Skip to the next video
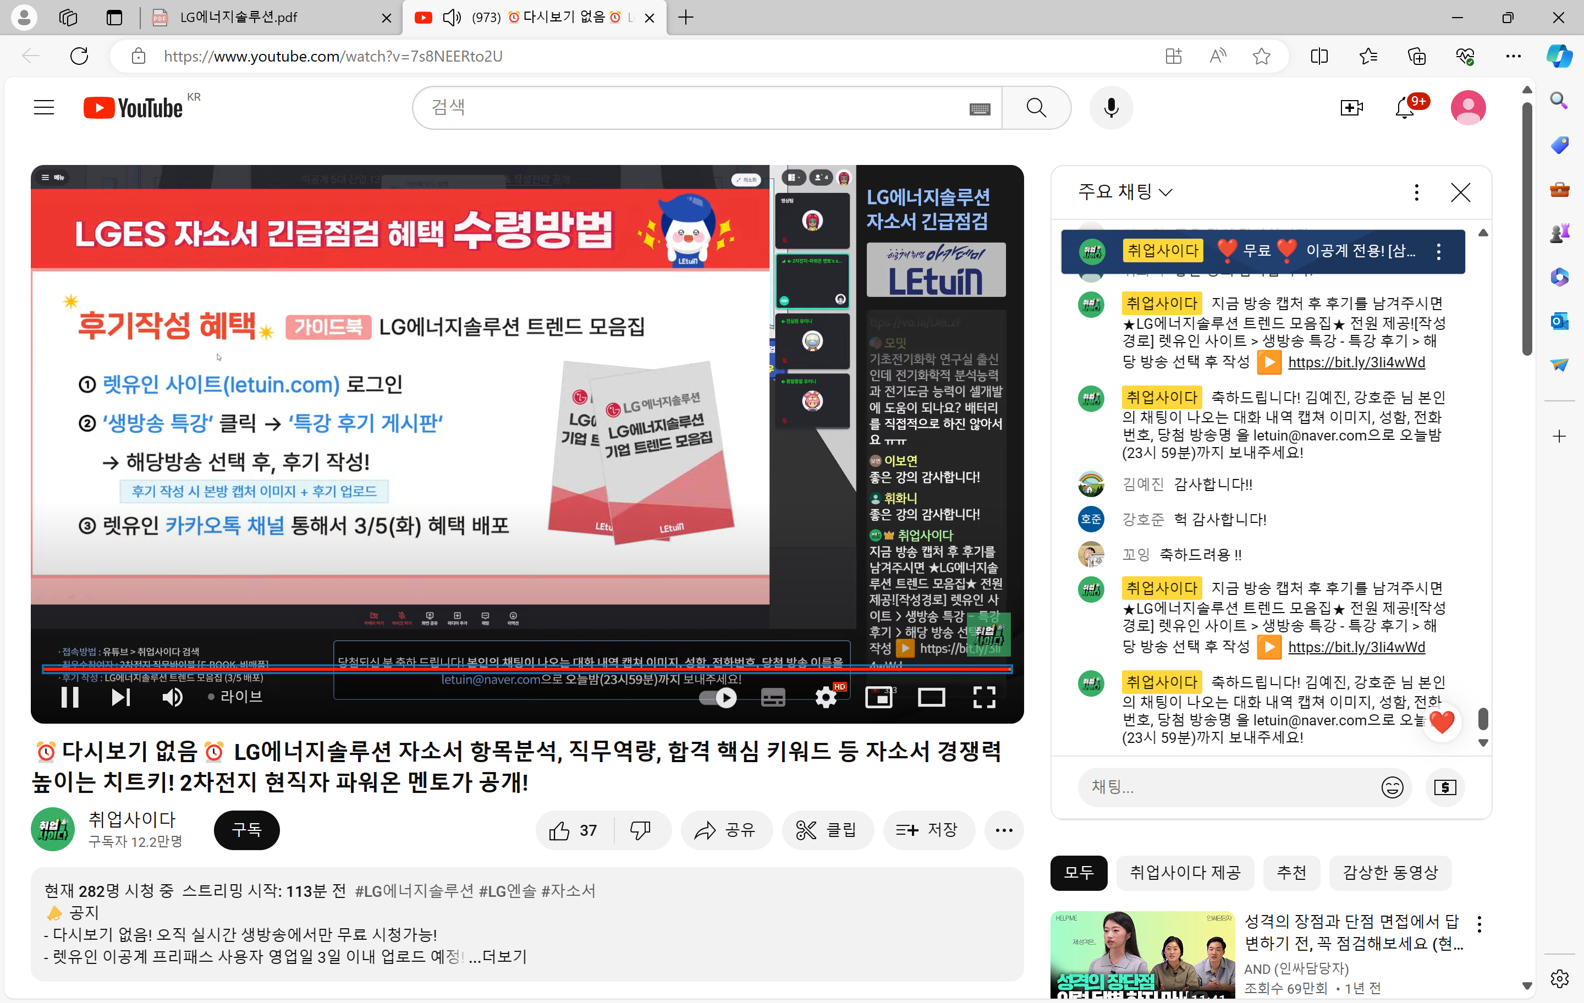This screenshot has width=1584, height=1003. coord(120,697)
